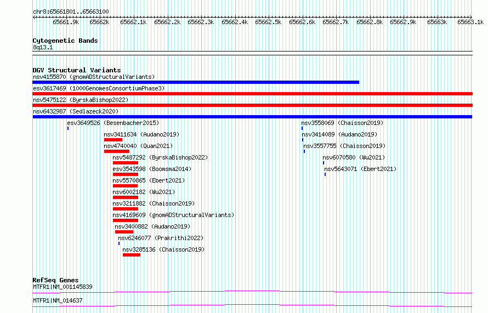Select the blue nsv6432987 variant bar

tap(252, 117)
